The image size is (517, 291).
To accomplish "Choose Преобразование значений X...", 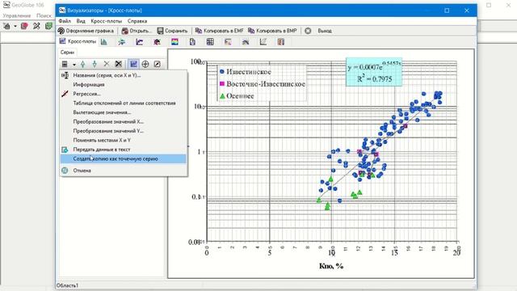I will [124, 121].
